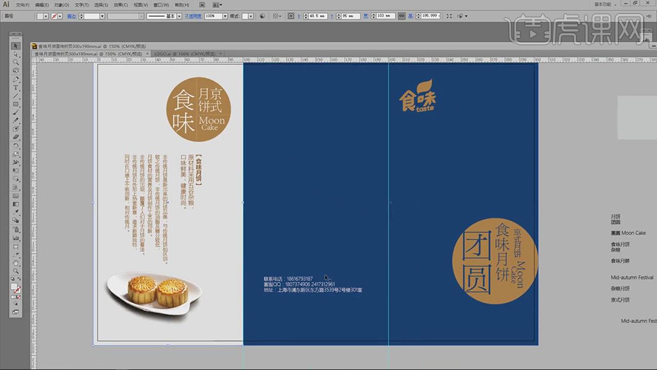Select the Symbol Sprayer tool

(15, 230)
